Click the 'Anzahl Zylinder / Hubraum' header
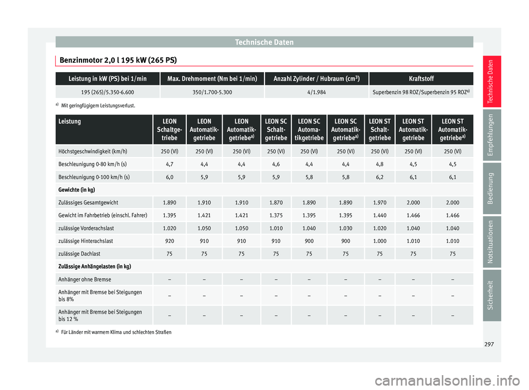The image size is (529, 390). [x=316, y=79]
